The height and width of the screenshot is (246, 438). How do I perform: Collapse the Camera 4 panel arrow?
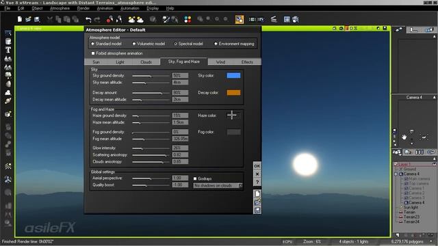coord(435,97)
